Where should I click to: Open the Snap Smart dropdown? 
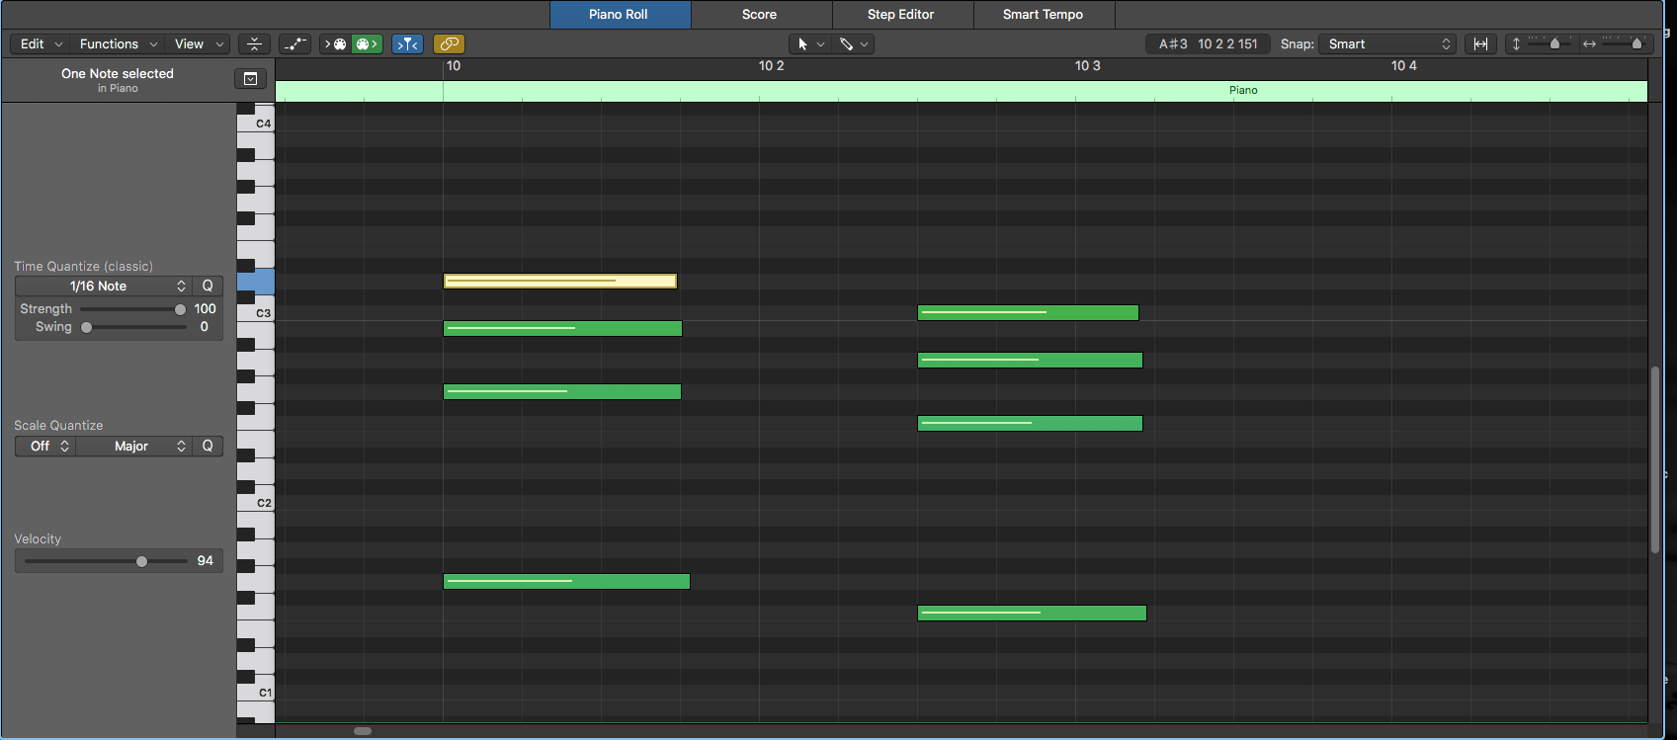[1387, 43]
